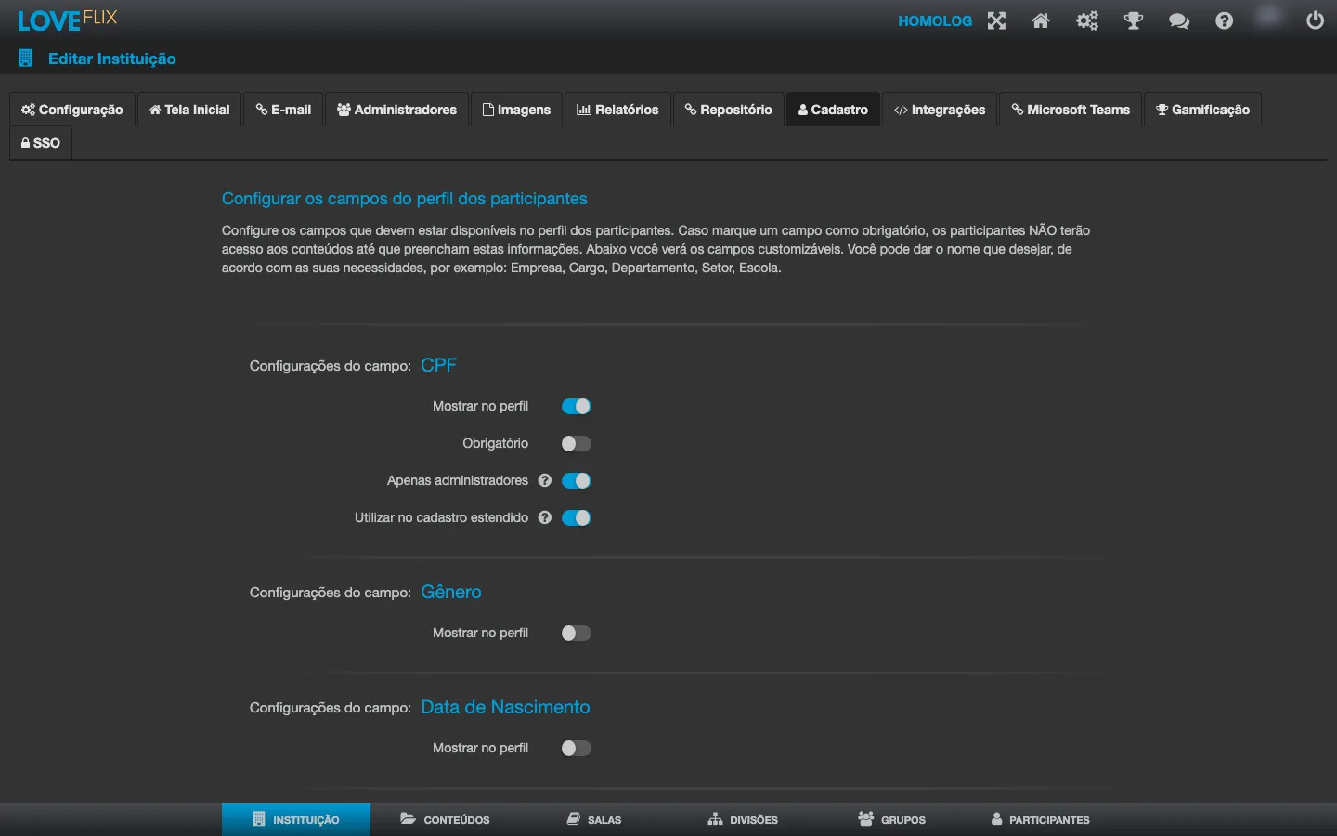1337x836 pixels.
Task: Click help icon beside Utilizar no cadastro estendido
Action: coord(545,517)
